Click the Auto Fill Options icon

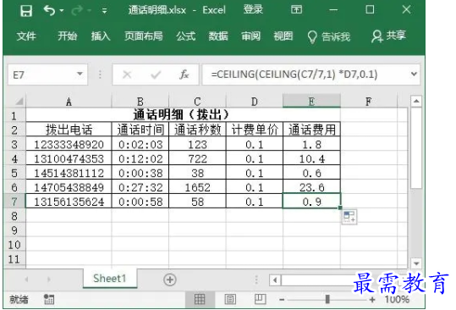tap(349, 217)
